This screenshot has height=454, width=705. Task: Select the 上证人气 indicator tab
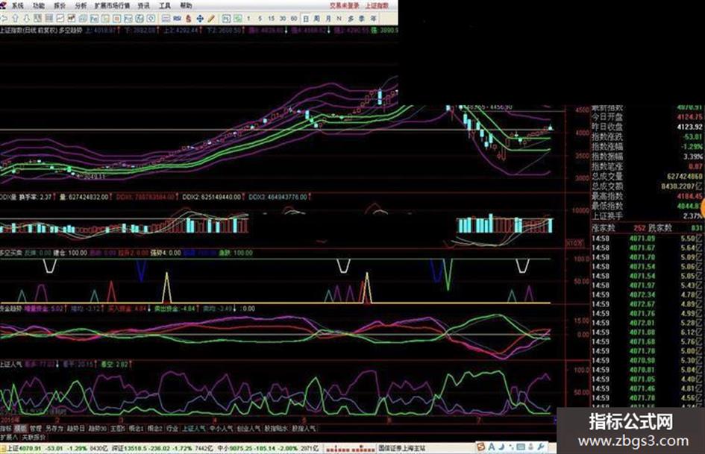(x=194, y=429)
